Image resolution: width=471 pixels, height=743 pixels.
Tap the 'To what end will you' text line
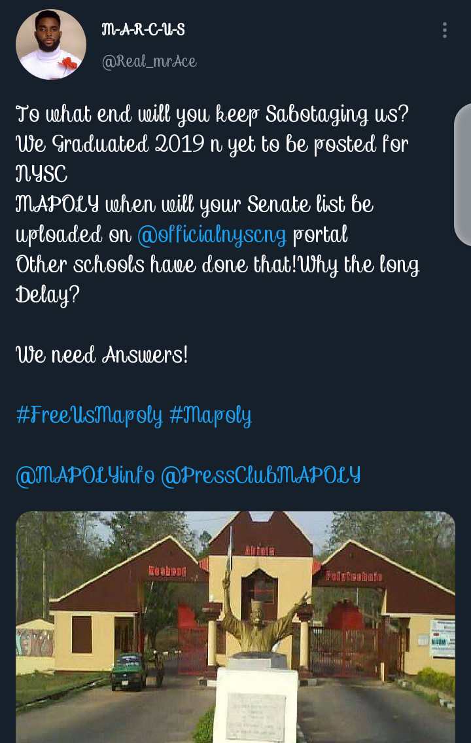(213, 114)
